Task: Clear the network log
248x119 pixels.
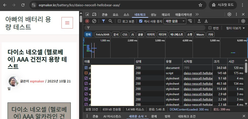Action: (94, 21)
